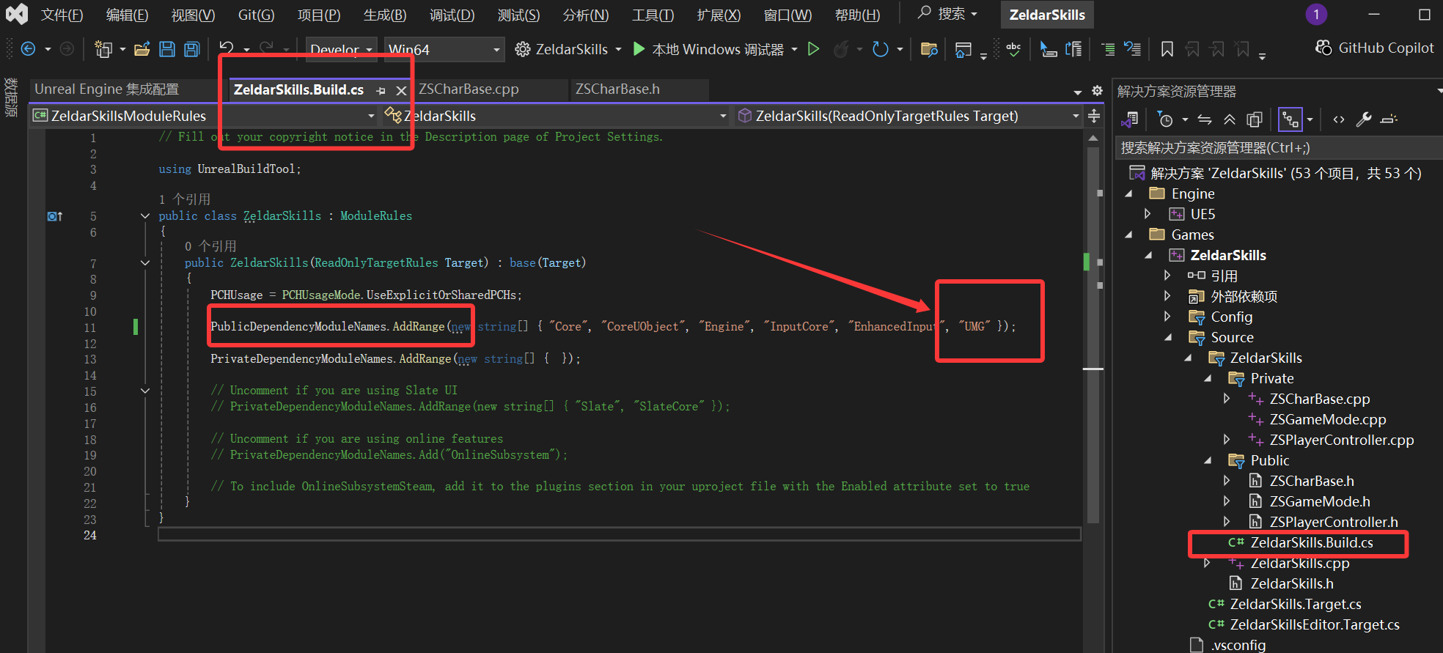Click the Pending Changes Filter clock icon
This screenshot has width=1443, height=653.
pyautogui.click(x=1165, y=119)
